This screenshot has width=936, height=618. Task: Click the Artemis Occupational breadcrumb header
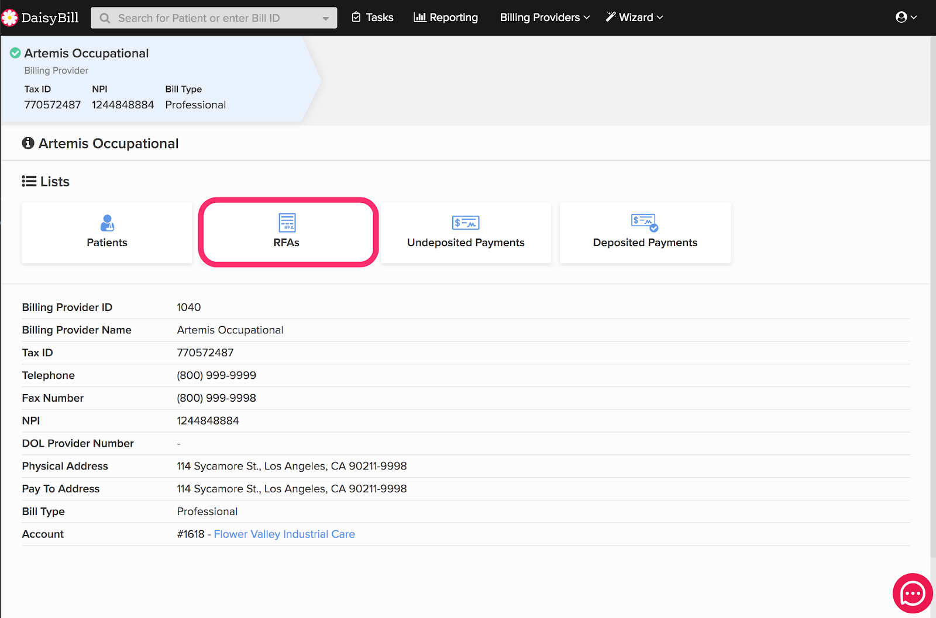click(87, 53)
